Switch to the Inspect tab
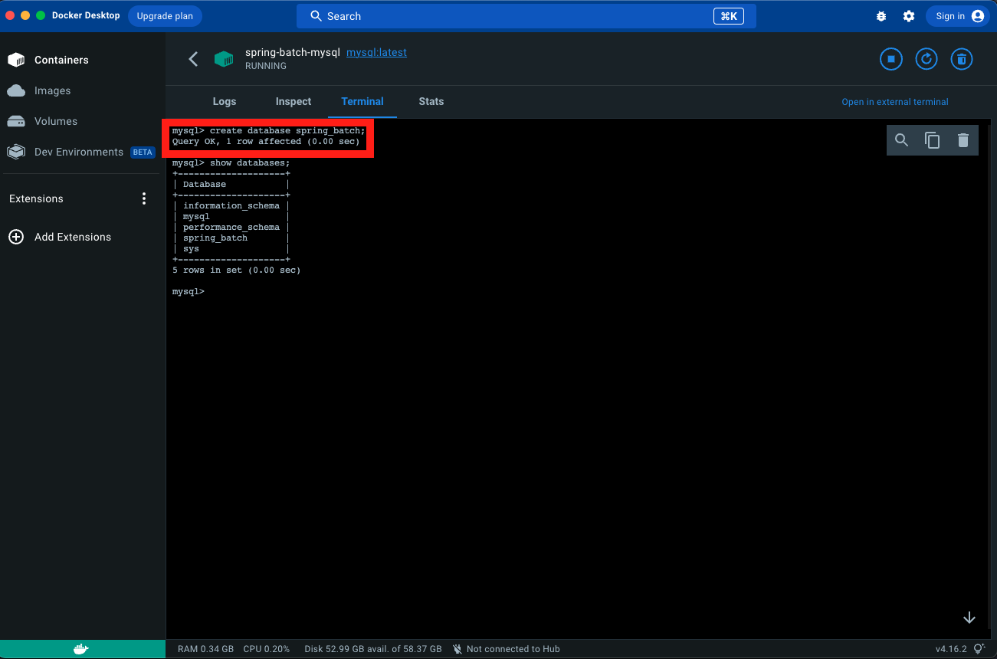The height and width of the screenshot is (659, 997). [294, 101]
